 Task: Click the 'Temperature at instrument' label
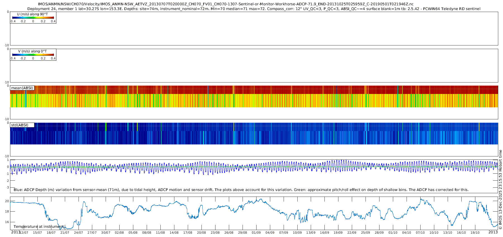coord(39,227)
